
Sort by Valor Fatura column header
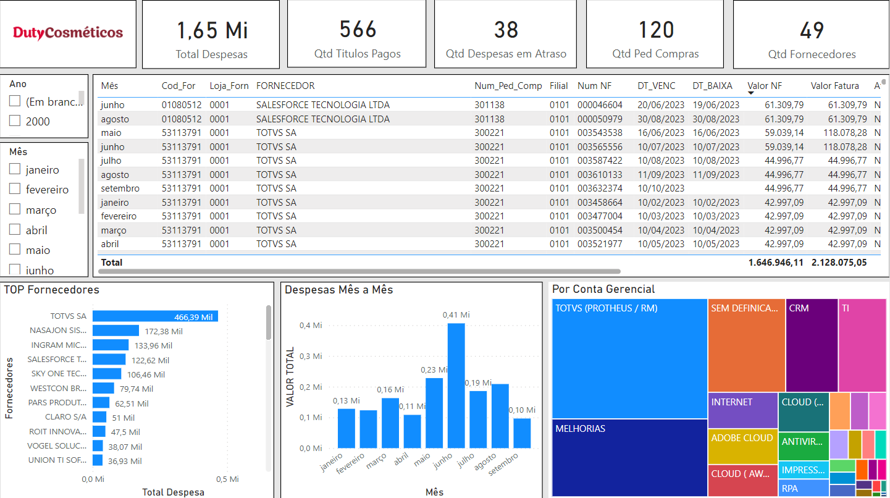pos(834,86)
